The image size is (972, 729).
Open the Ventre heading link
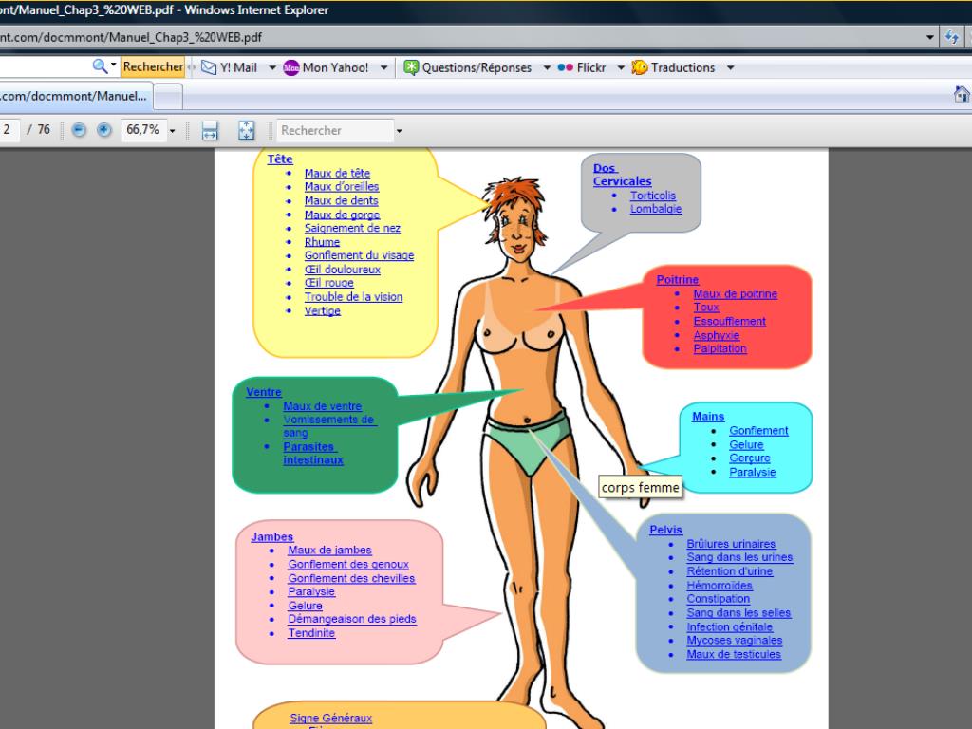pyautogui.click(x=264, y=392)
